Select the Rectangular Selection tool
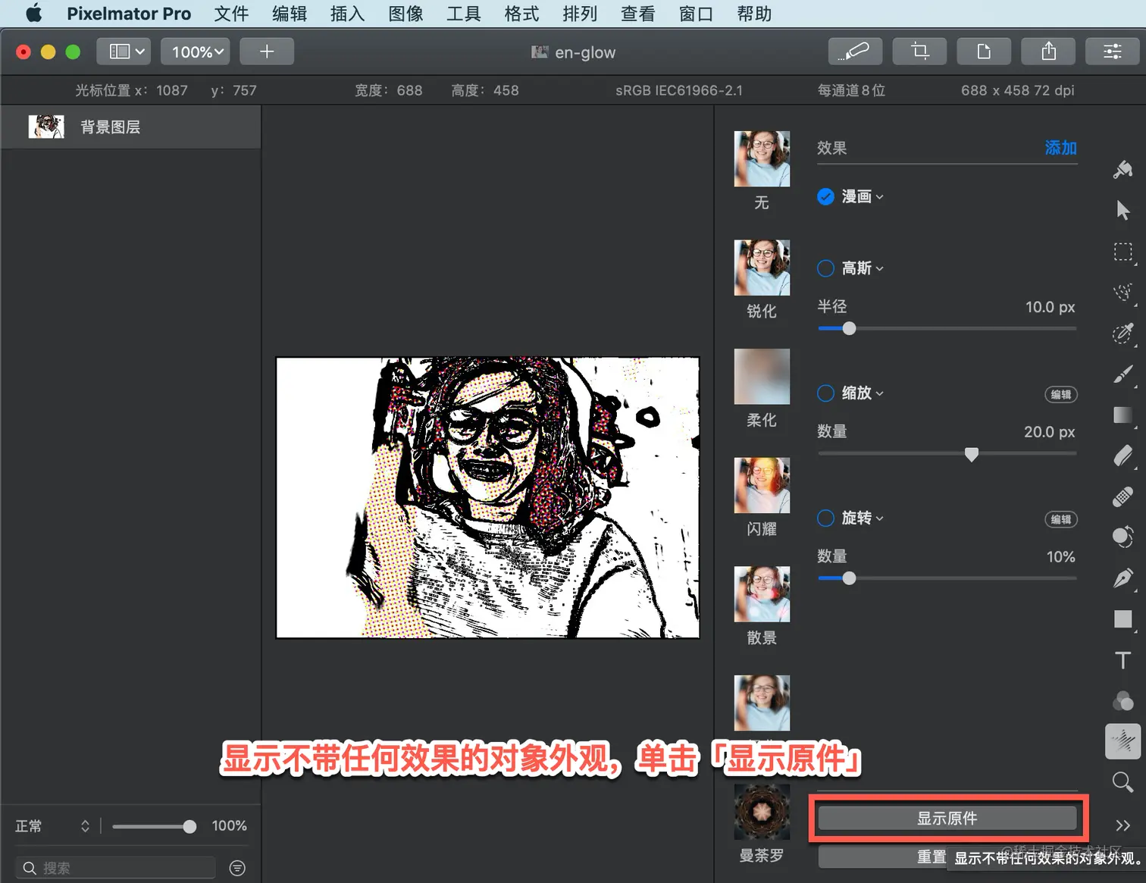 1123,252
